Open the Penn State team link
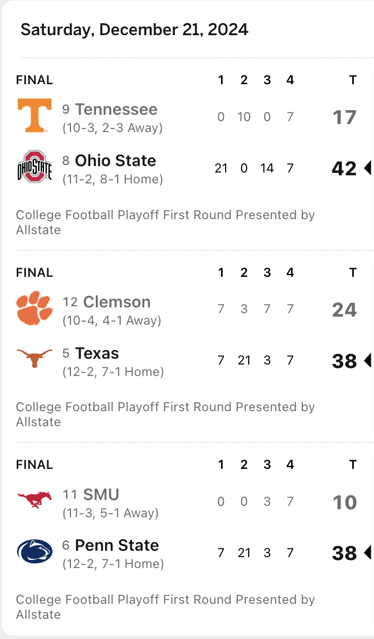 point(117,546)
